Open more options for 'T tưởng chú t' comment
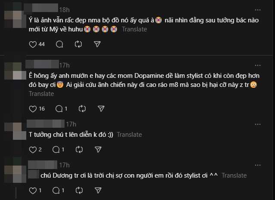This screenshot has width=275, height=200. [257, 124]
